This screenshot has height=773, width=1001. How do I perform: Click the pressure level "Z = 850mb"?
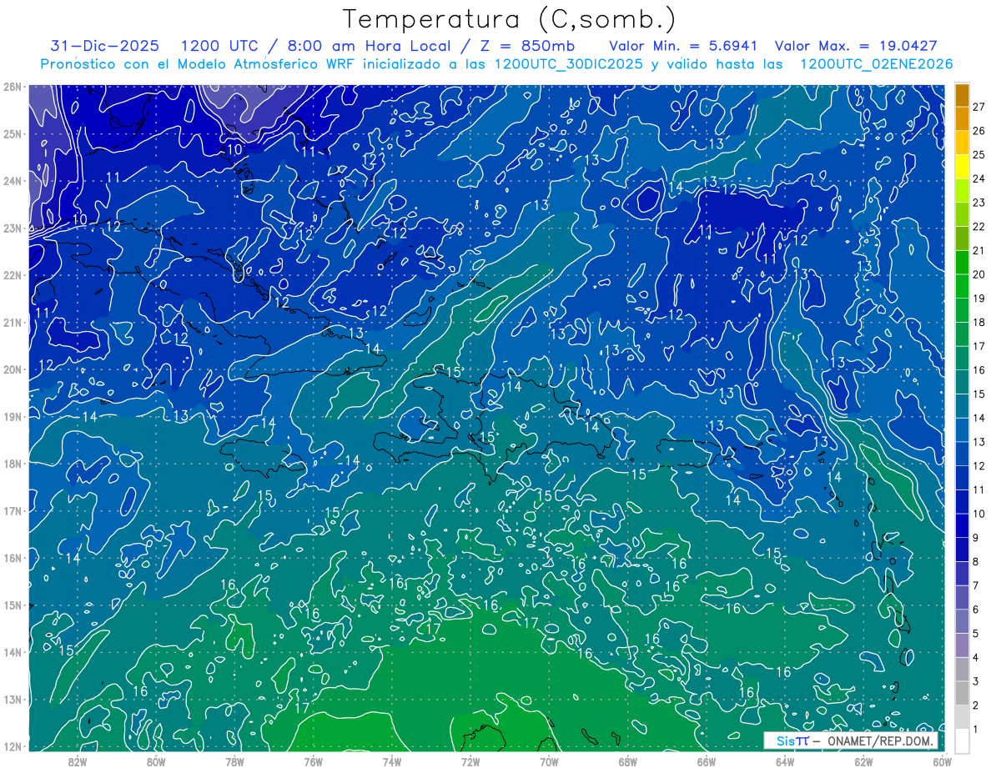tap(528, 45)
